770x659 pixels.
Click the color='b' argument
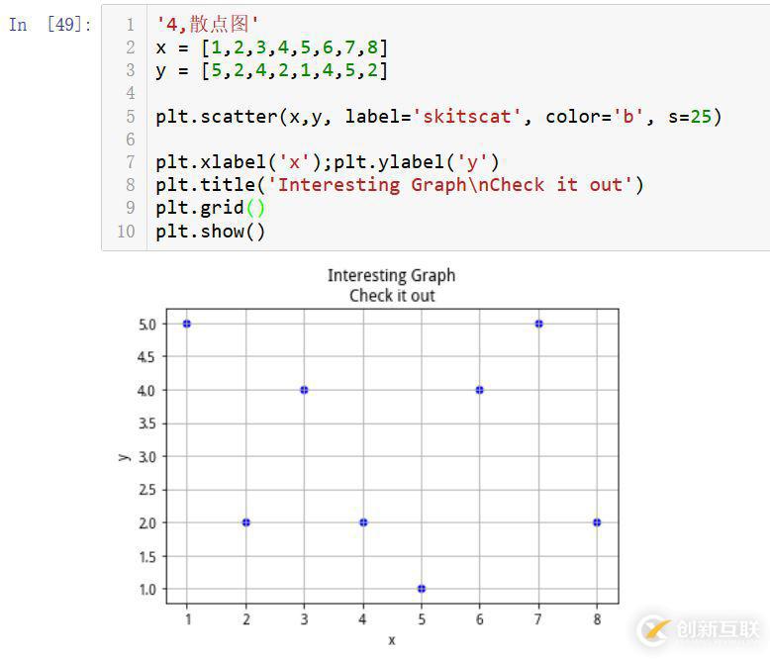594,117
